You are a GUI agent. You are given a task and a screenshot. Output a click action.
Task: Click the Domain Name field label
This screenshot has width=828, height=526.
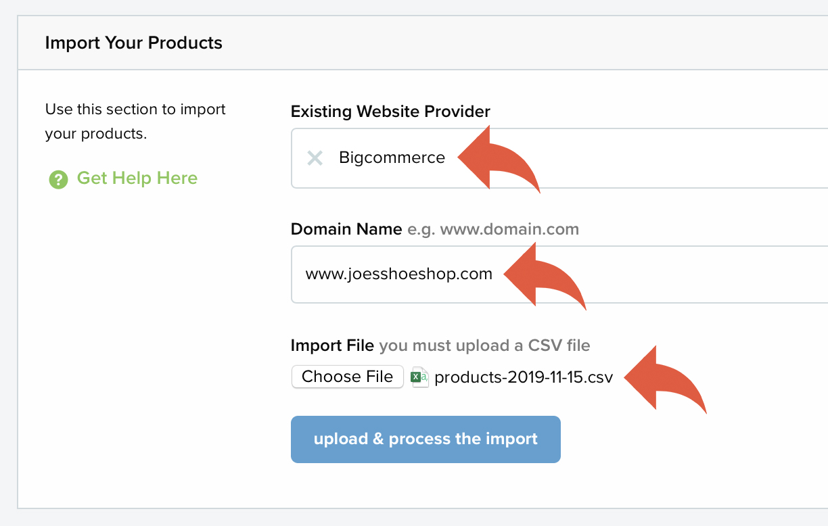tap(346, 229)
